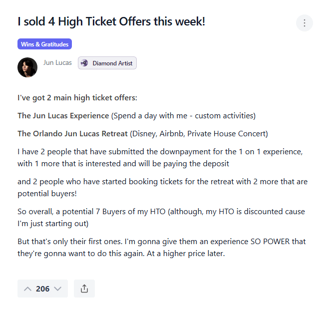Click the Diamond Artist badge label

point(112,63)
